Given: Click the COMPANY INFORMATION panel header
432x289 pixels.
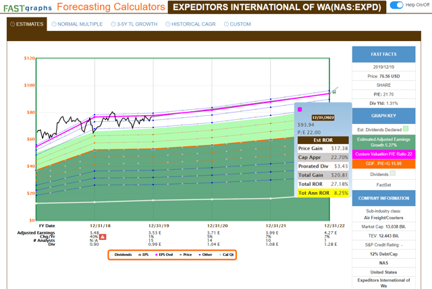Looking at the screenshot, I should click(x=383, y=198).
